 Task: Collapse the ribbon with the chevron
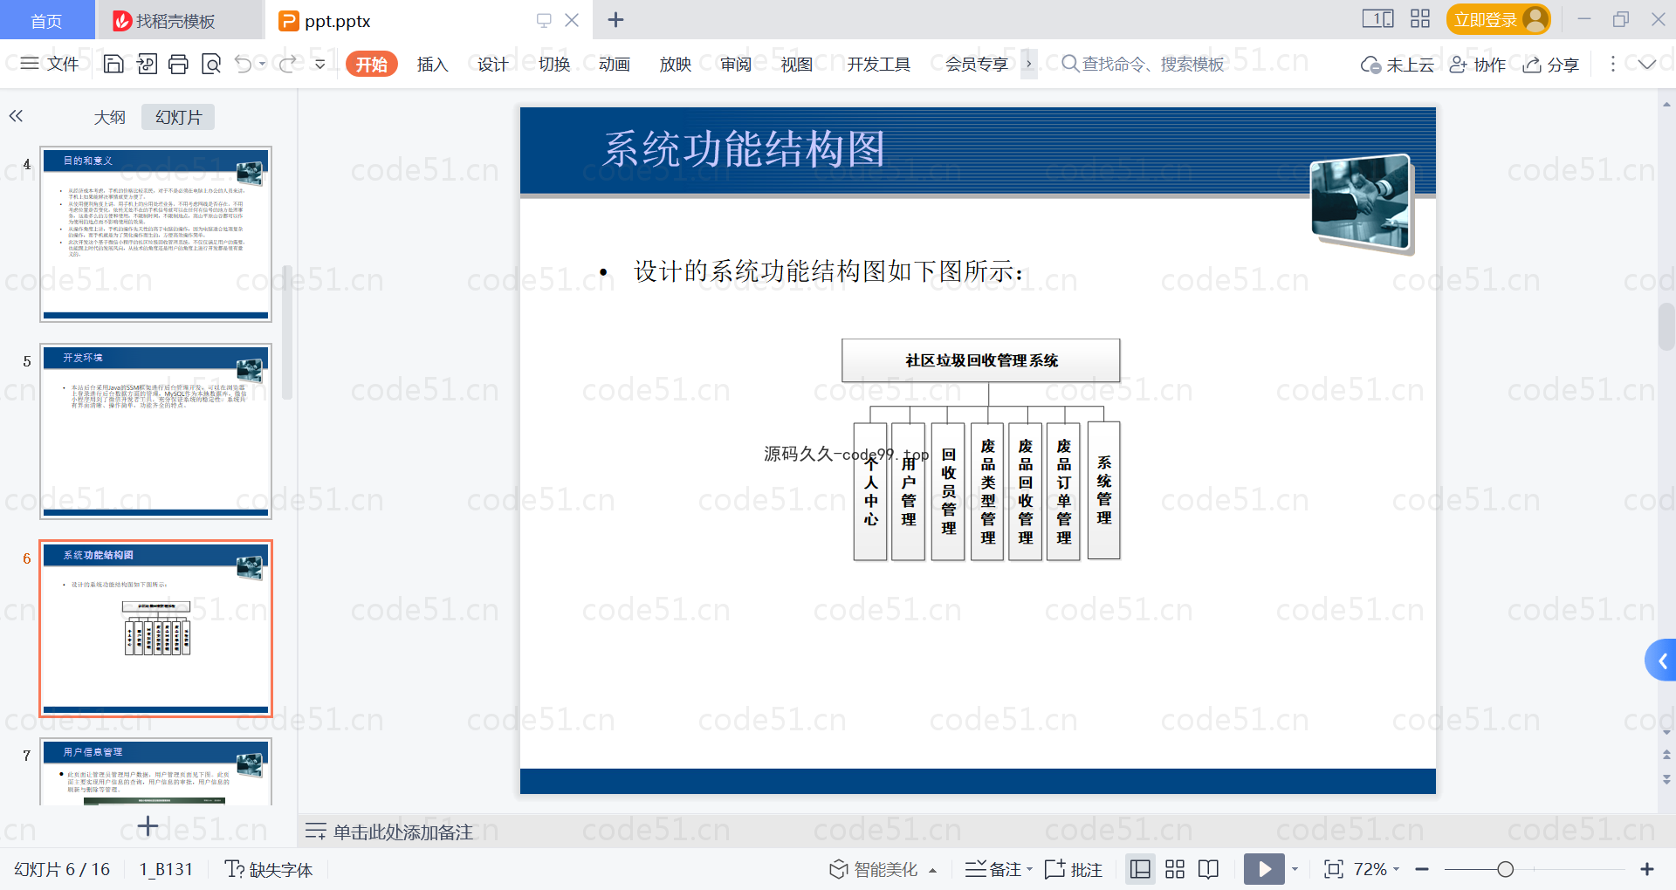1647,64
